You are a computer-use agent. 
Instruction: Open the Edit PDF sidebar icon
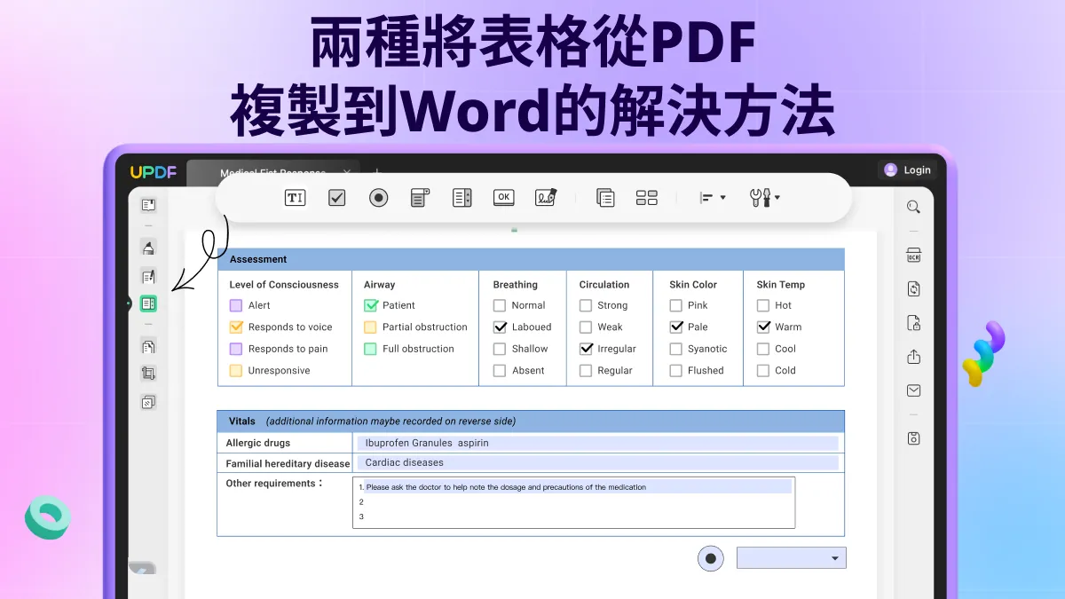pyautogui.click(x=148, y=277)
